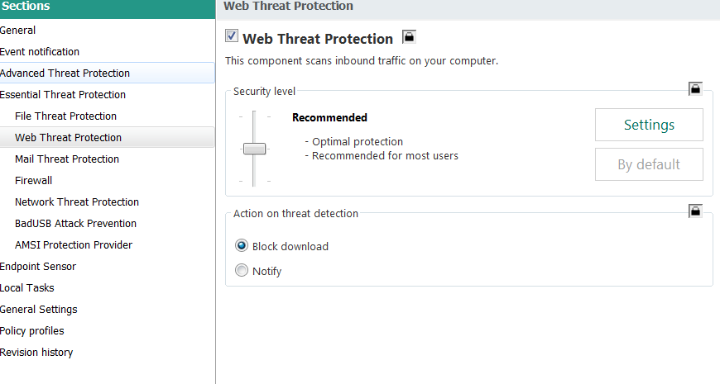
Task: Select BadUSB Attack Prevention
Action: click(x=75, y=224)
